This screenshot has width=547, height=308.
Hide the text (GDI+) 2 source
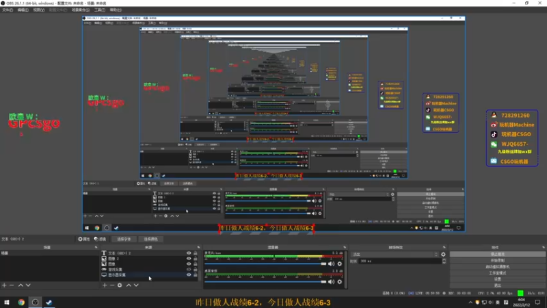tap(189, 253)
